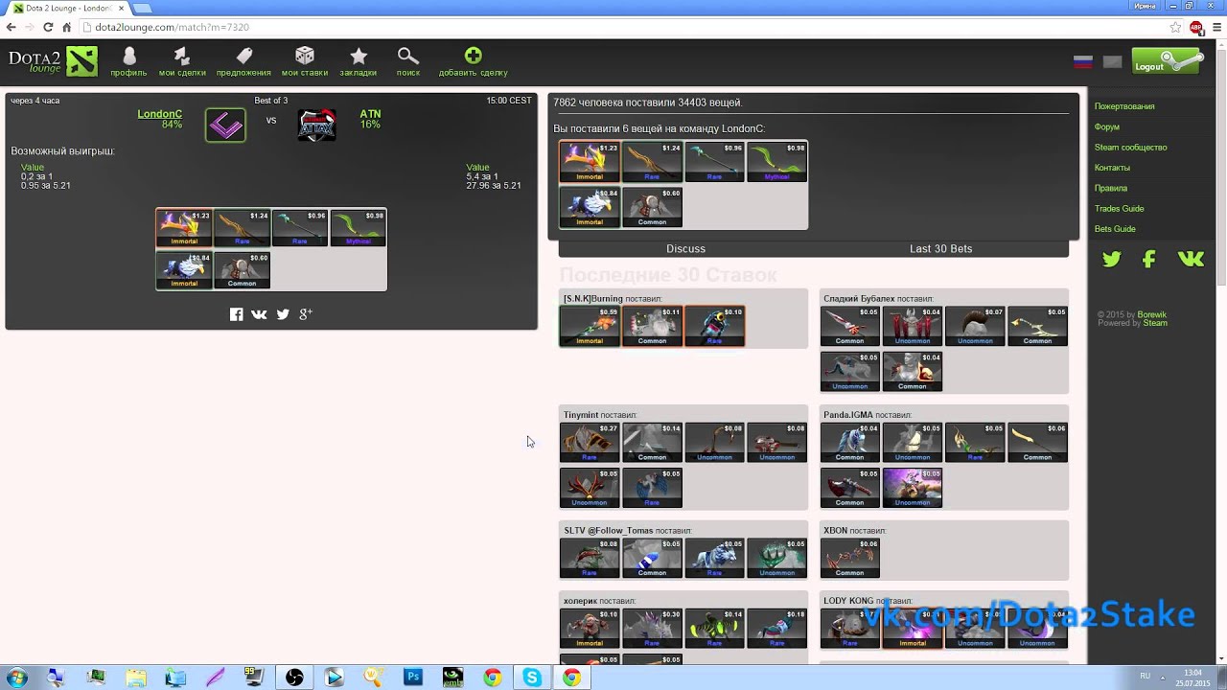
Task: Open Форум sidebar link
Action: (x=1107, y=126)
